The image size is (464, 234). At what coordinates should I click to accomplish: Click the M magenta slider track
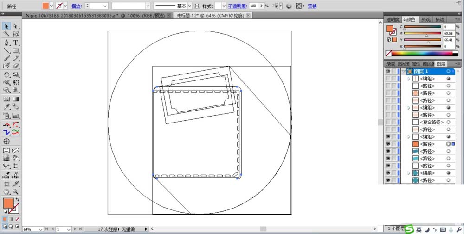coord(423,33)
